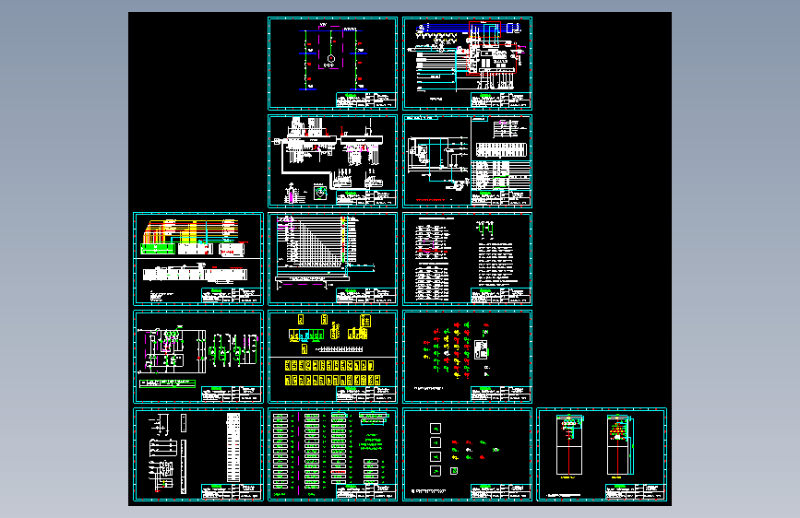The image size is (800, 518).
Task: Open the sheet containing the large red rectangle outline
Action: (x=467, y=64)
